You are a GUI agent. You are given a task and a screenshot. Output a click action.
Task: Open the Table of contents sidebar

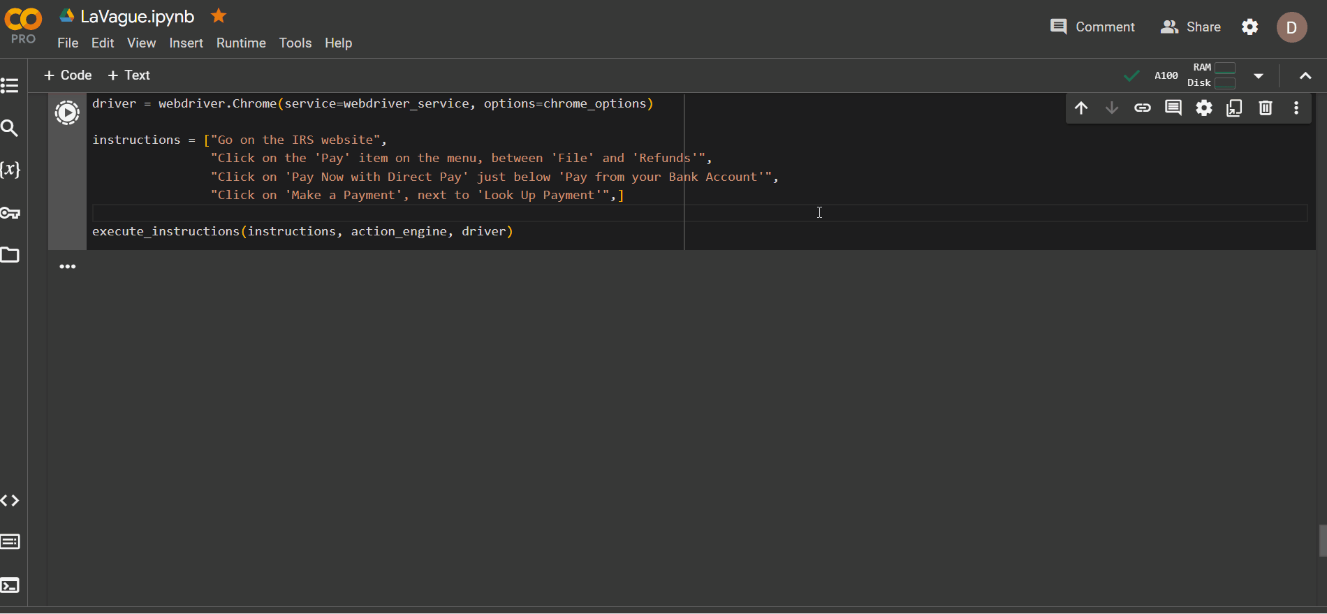pos(10,85)
